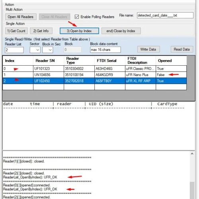Click the File name input field
Image resolution: width=199 pixels, height=199 pixels.
(165, 16)
